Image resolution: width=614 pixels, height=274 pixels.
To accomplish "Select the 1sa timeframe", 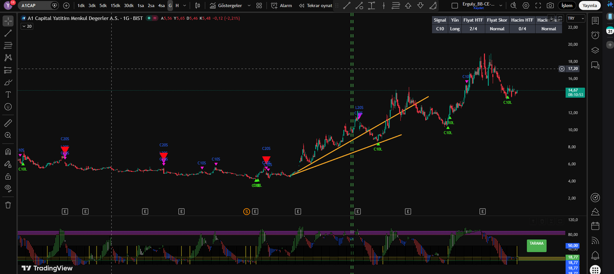I will [x=140, y=6].
